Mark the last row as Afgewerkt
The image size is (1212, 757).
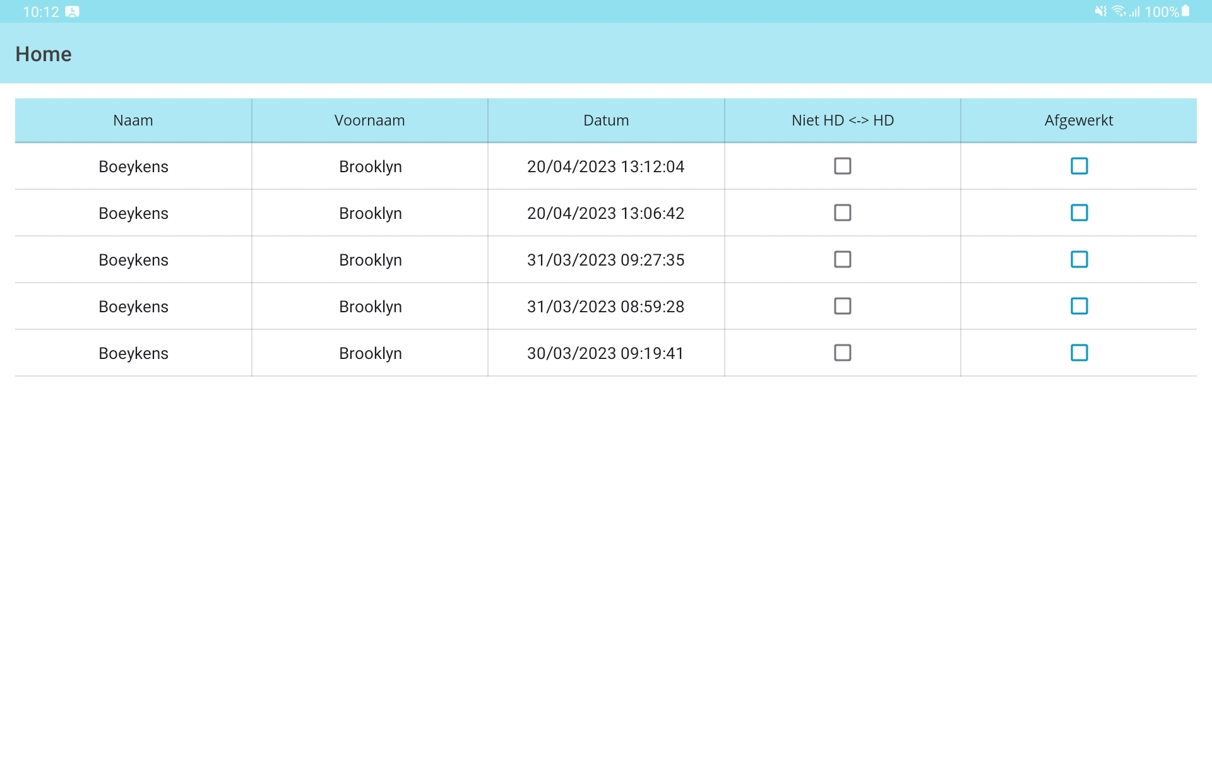1079,353
